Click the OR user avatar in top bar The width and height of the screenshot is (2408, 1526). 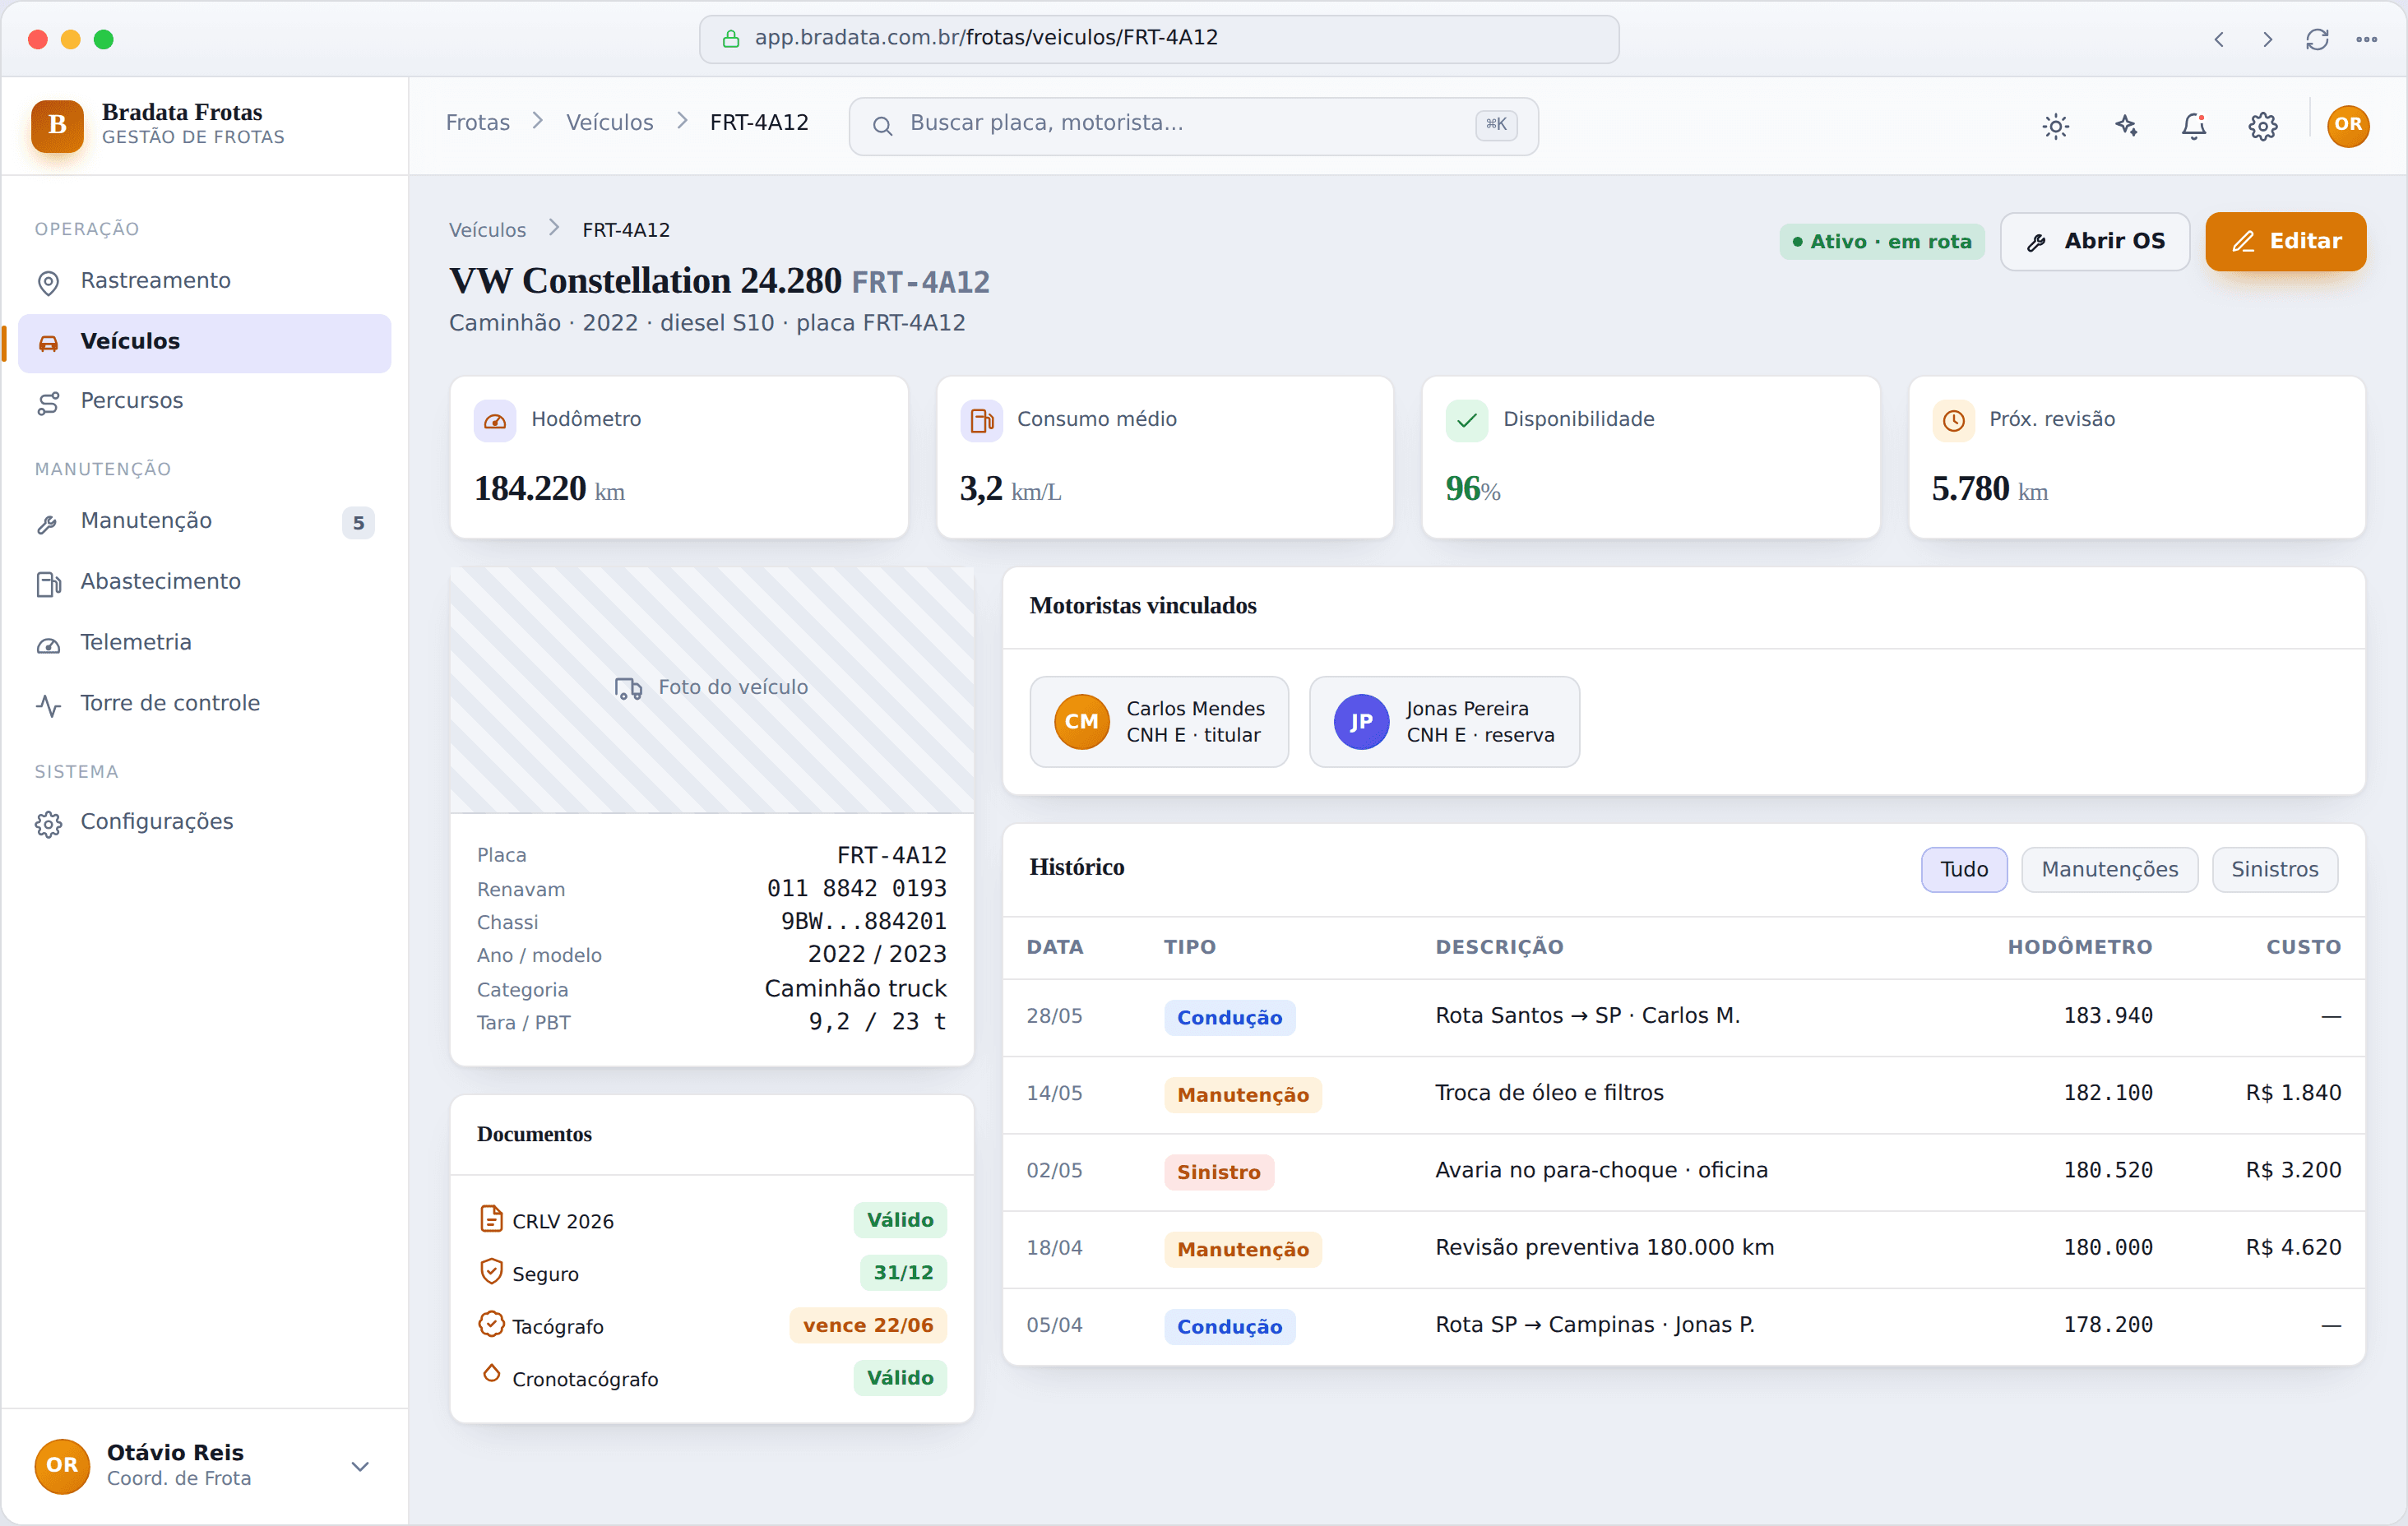point(2348,125)
